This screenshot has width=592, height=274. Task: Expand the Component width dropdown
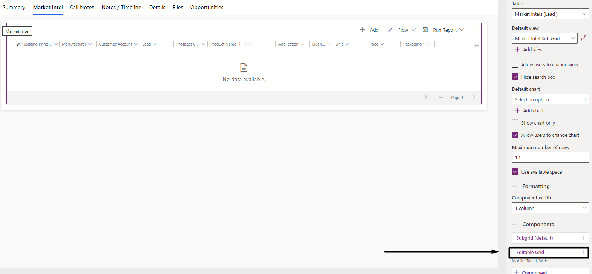[x=550, y=208]
